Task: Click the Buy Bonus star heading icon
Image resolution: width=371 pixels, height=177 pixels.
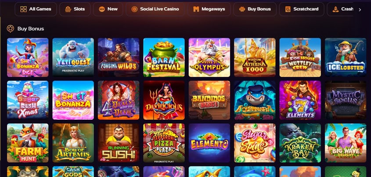Action: coord(10,29)
